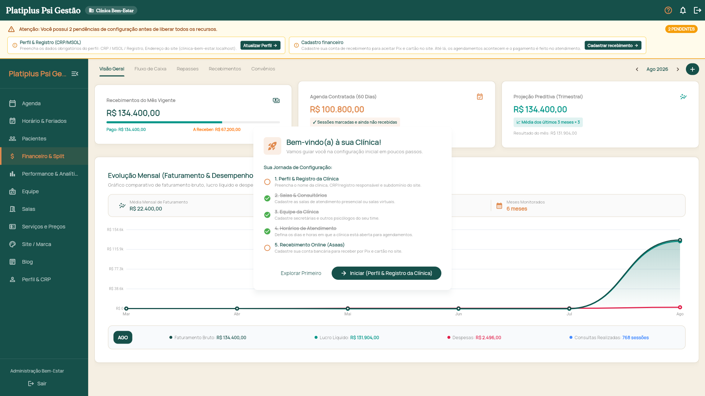
Task: Click Iniciar (Perfil & Registro da Clínica) button
Action: tap(386, 273)
